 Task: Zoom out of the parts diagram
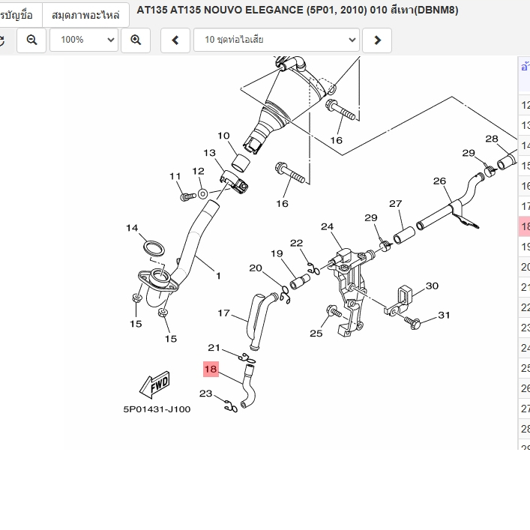pyautogui.click(x=31, y=40)
